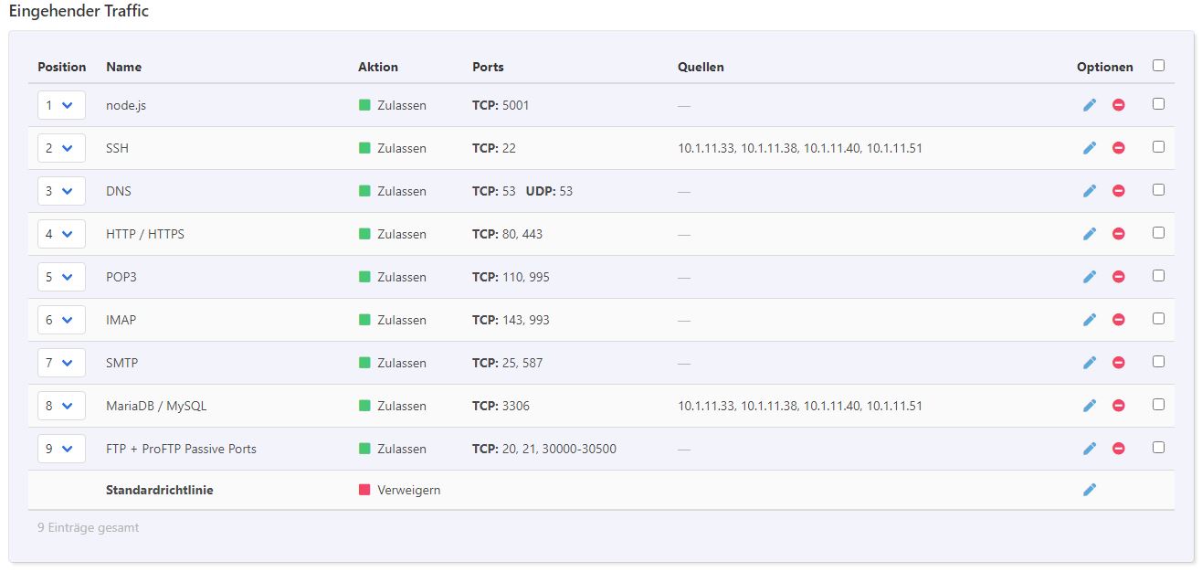Delete the SSH firewall rule
The width and height of the screenshot is (1202, 572).
(1118, 148)
